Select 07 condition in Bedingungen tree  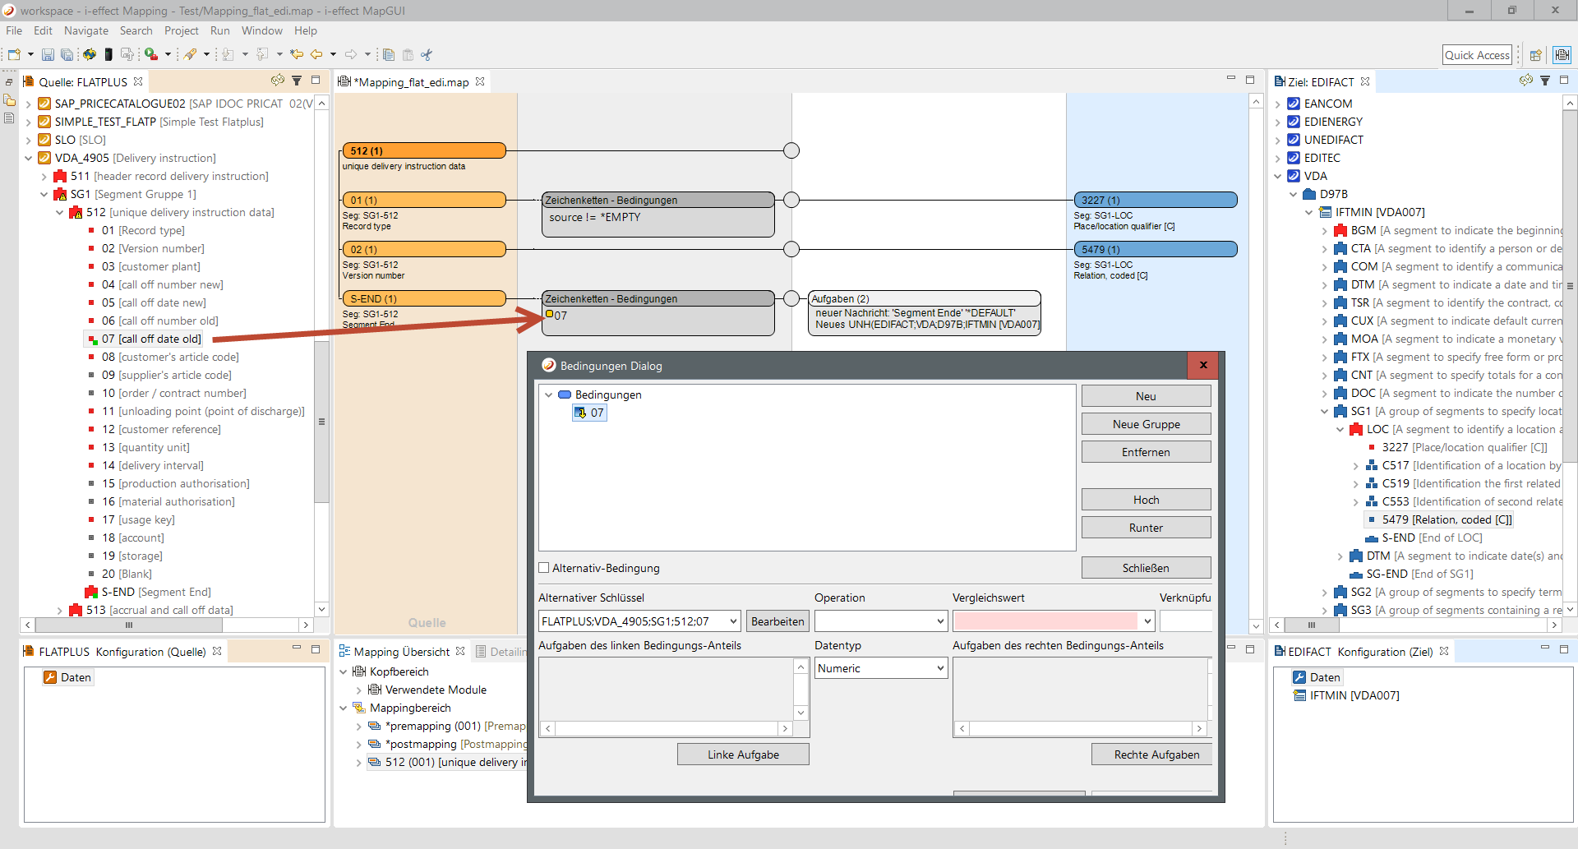(597, 413)
